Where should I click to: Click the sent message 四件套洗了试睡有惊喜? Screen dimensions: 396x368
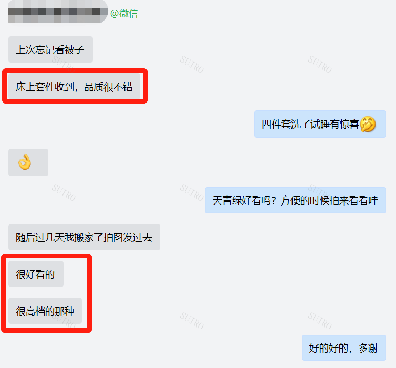click(320, 124)
